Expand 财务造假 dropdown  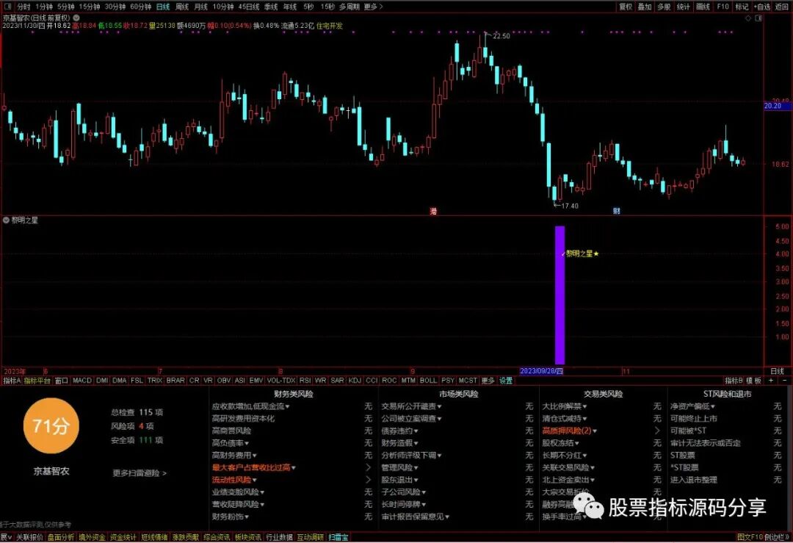(416, 443)
